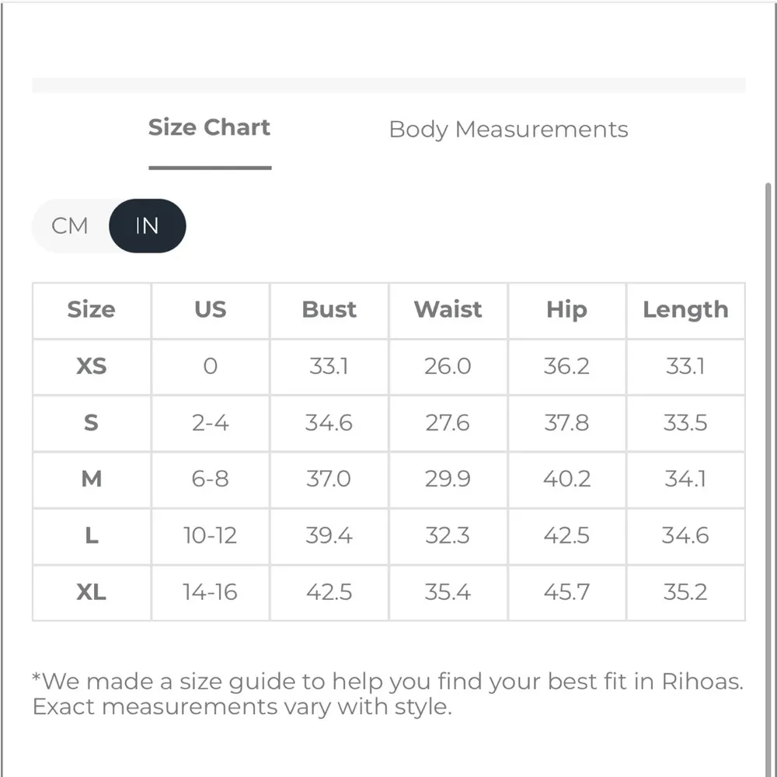Image resolution: width=777 pixels, height=777 pixels.
Task: Click the US column header
Action: 210,309
